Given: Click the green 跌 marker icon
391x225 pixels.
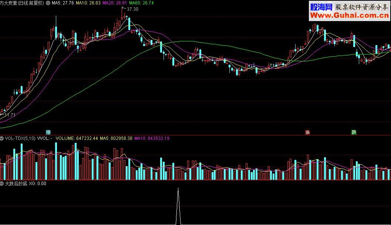Looking at the screenshot, I should pos(354,132).
